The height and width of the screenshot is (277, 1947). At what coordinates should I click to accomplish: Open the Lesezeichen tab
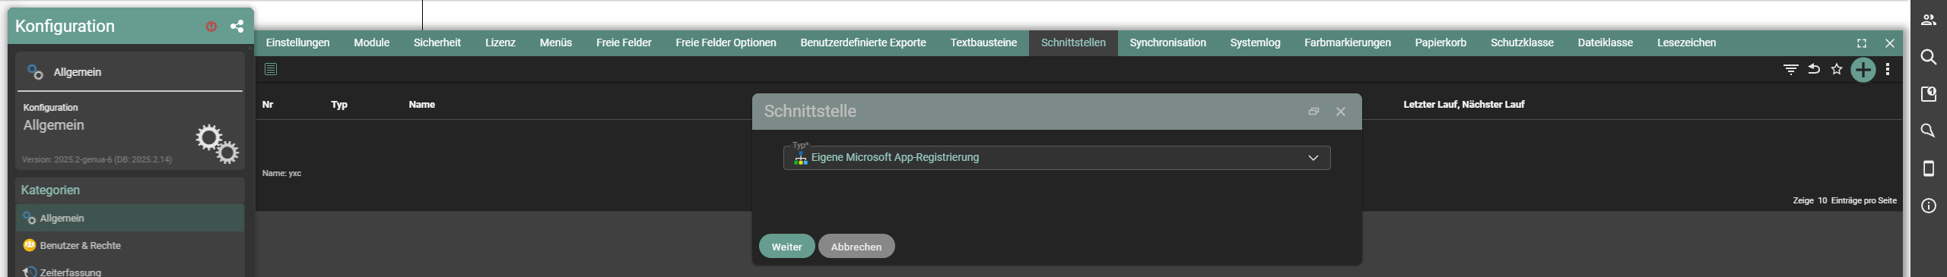coord(1686,43)
